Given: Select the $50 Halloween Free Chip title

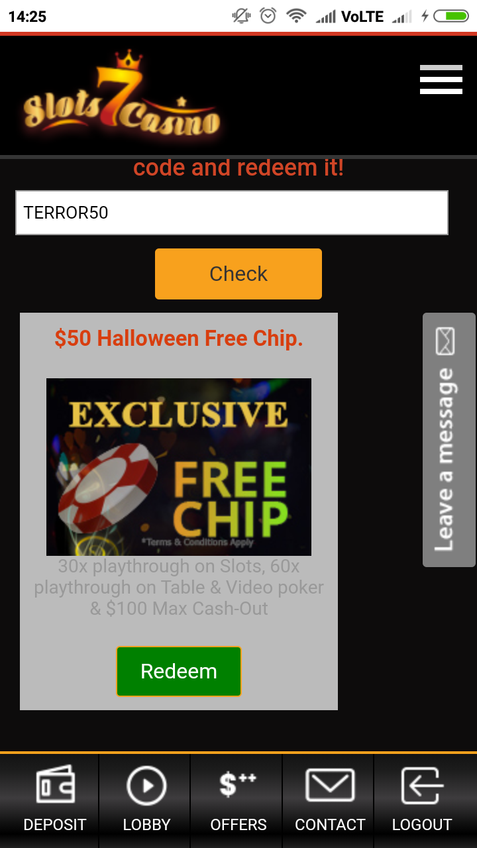Looking at the screenshot, I should click(x=179, y=339).
